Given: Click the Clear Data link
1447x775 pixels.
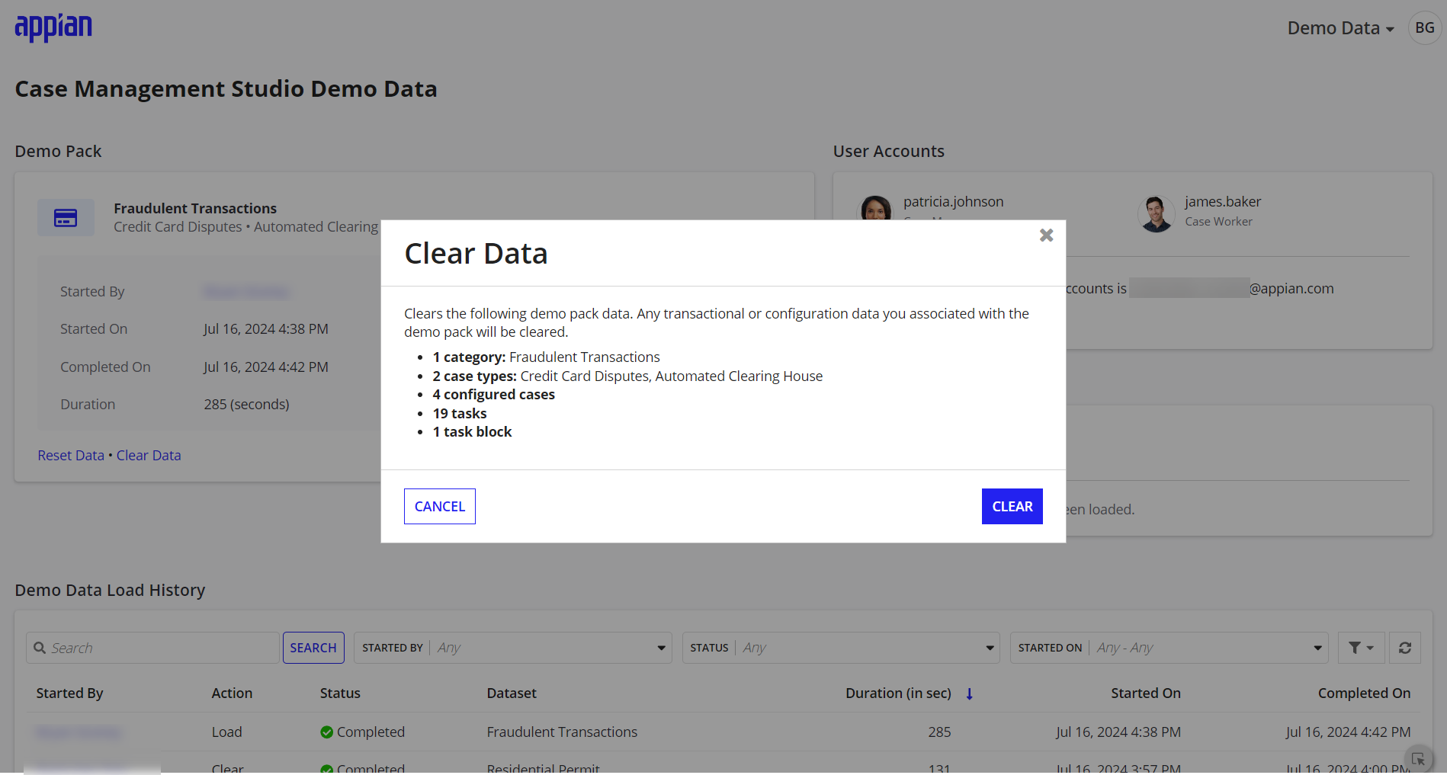Looking at the screenshot, I should click(149, 455).
